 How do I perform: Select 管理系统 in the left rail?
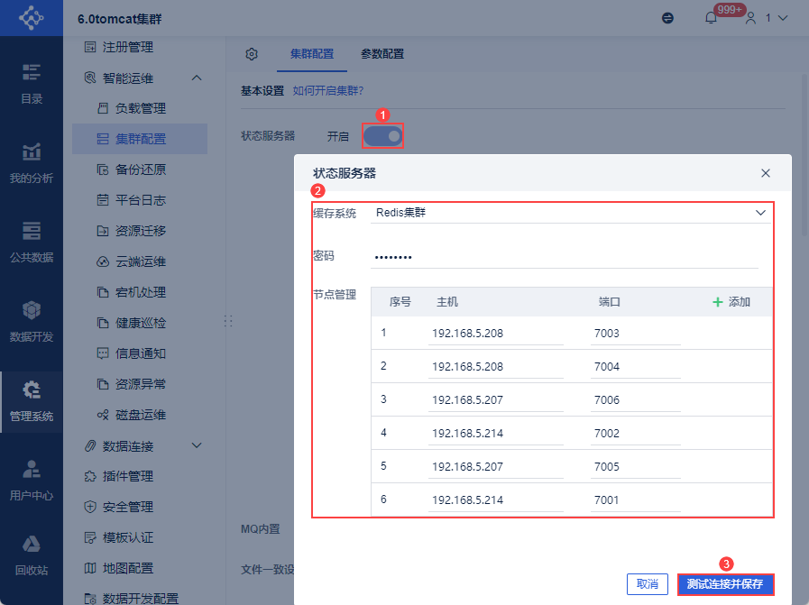tap(32, 401)
